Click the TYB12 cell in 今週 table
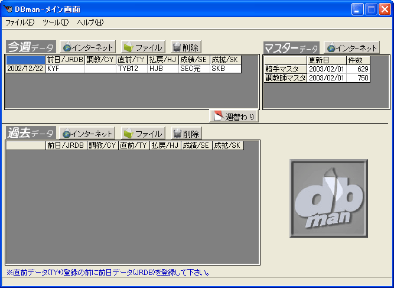Viewport: 394px width, 288px height. coord(132,69)
